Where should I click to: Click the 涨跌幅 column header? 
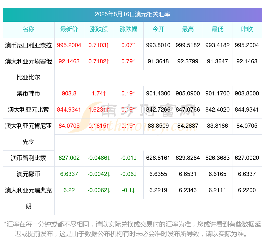click(x=129, y=29)
